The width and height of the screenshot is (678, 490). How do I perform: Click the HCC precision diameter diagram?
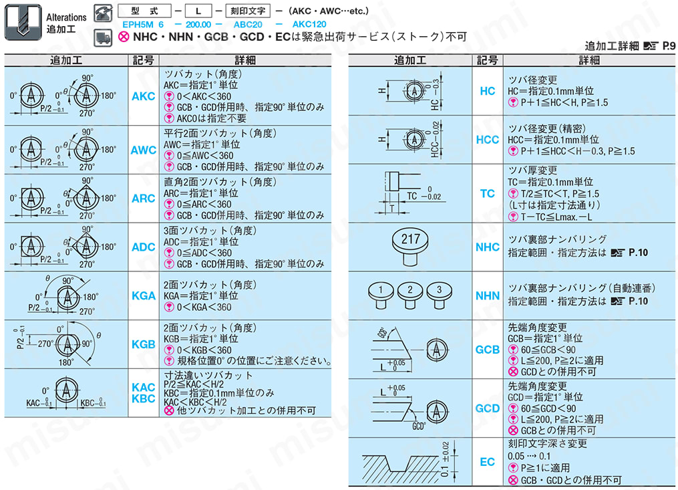pos(409,140)
